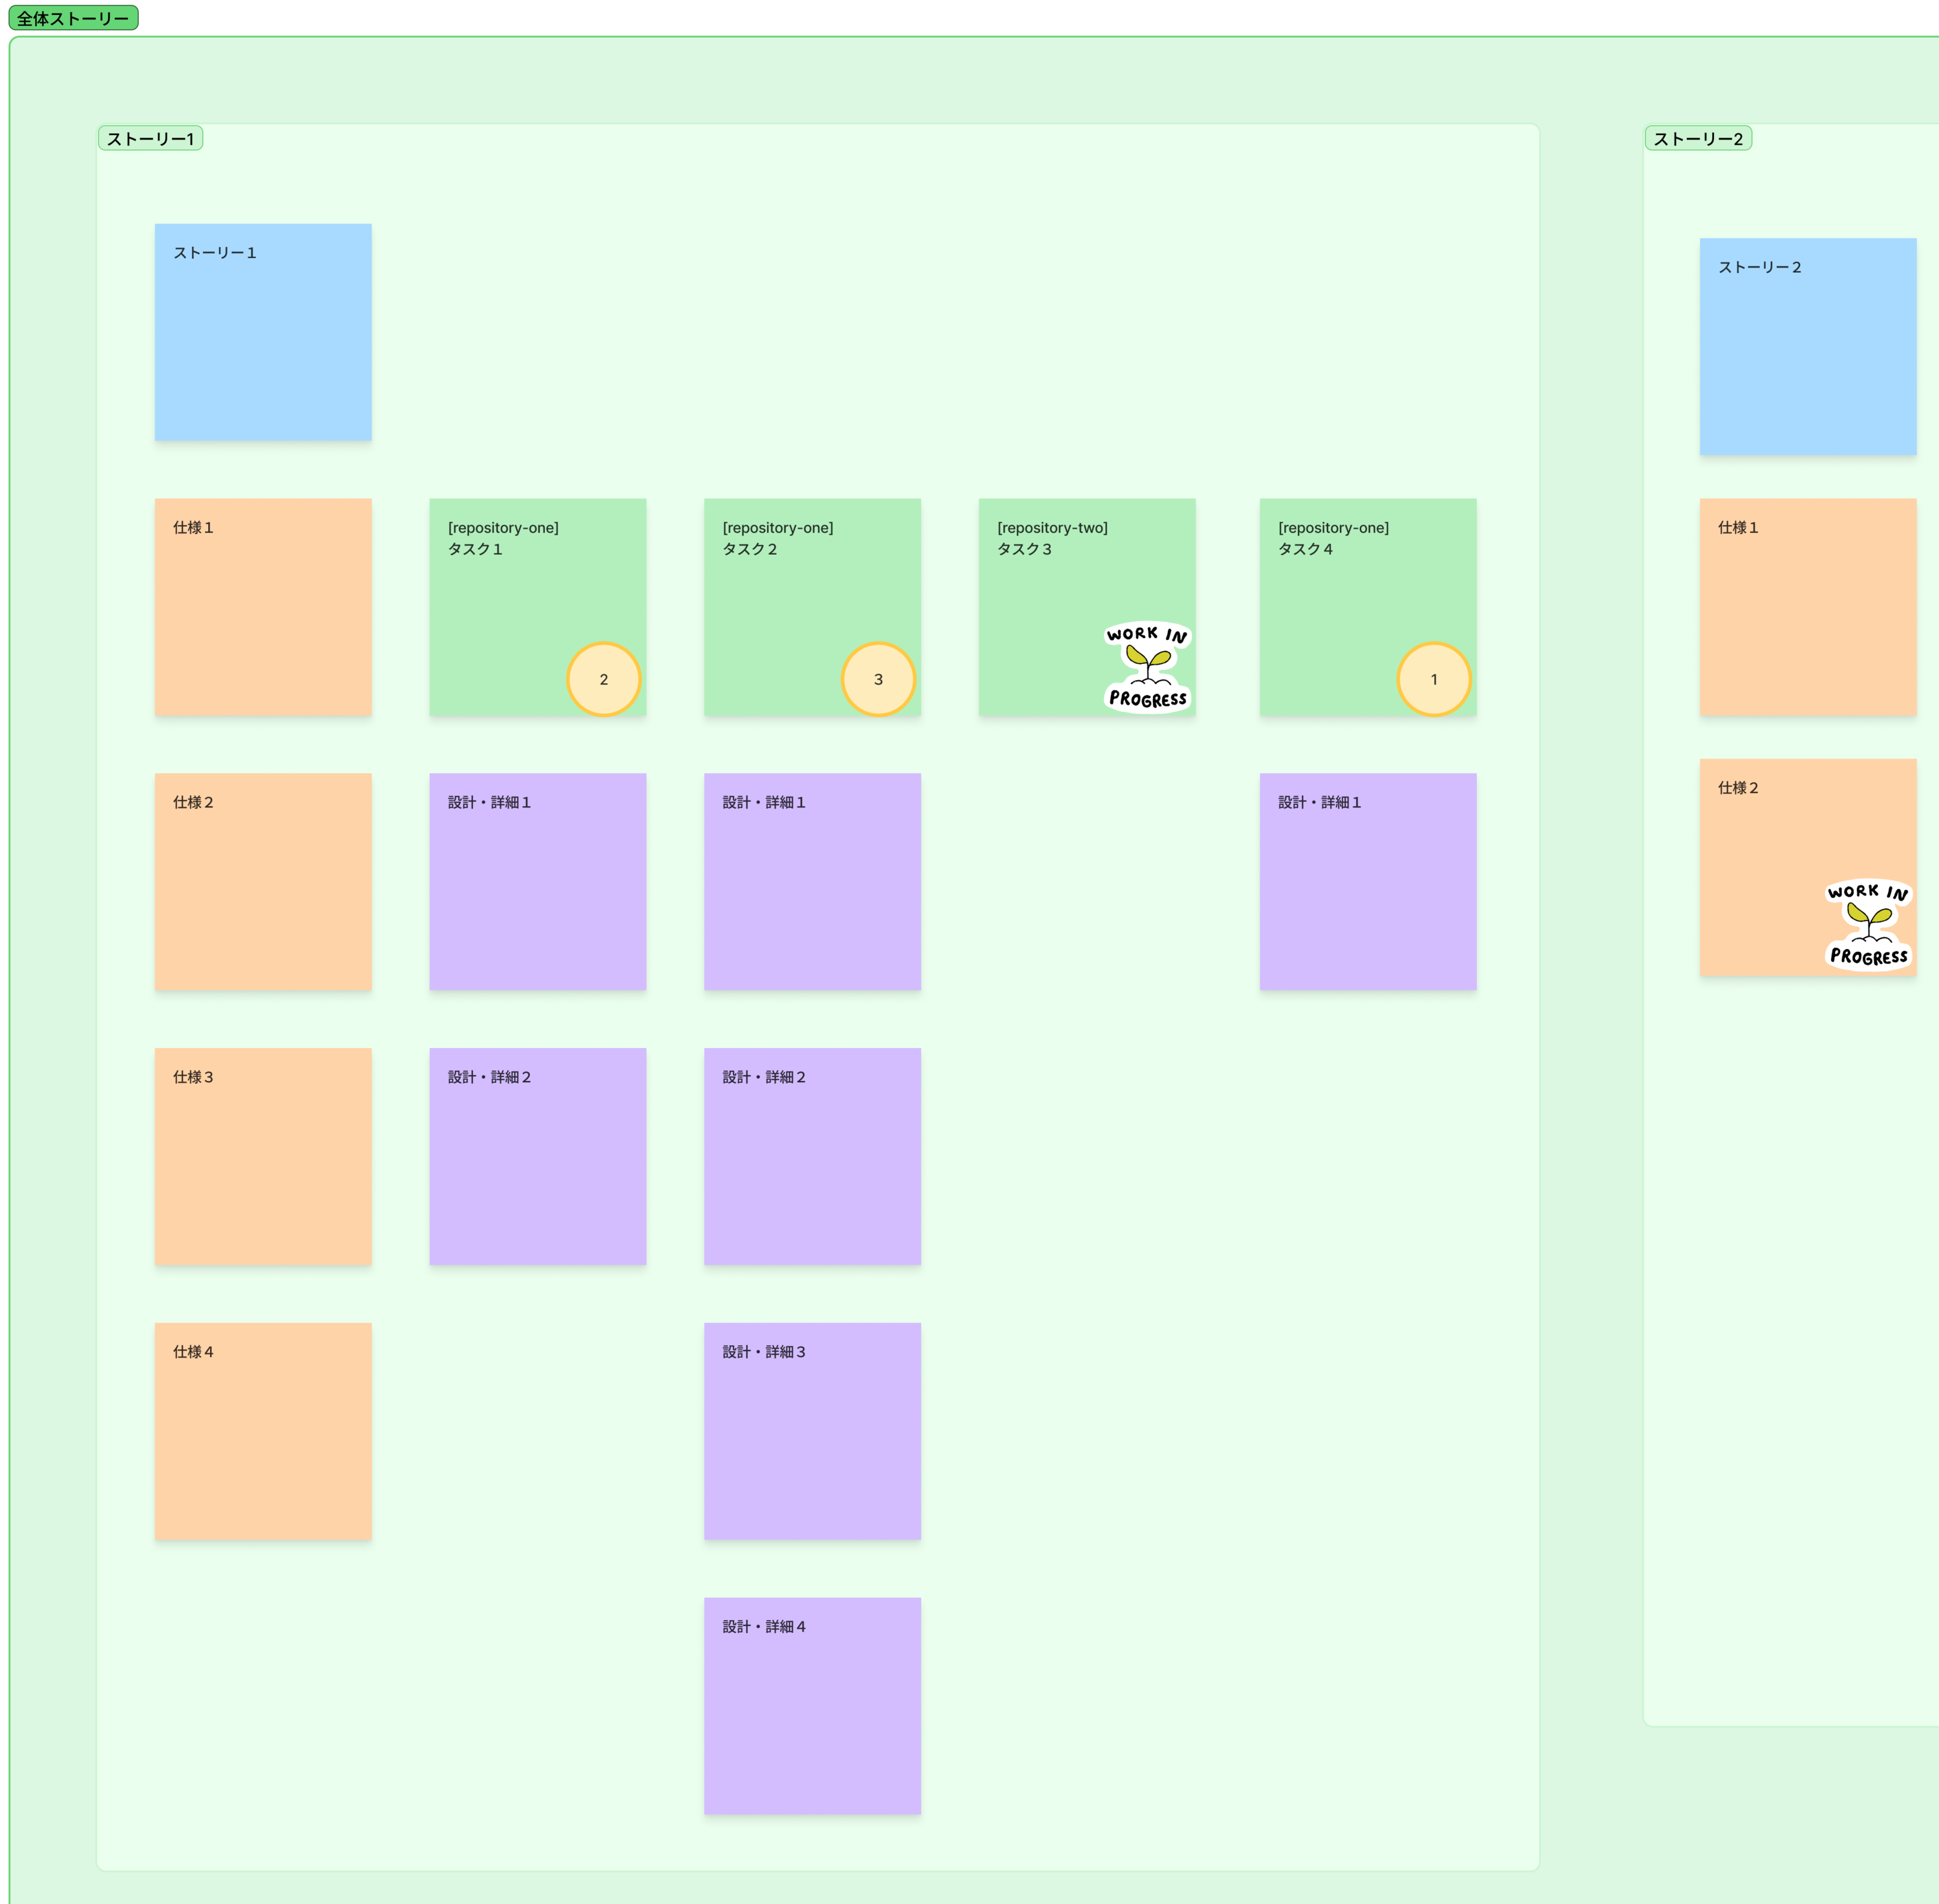The height and width of the screenshot is (1904, 1939).
Task: Click the purple 設計・詳細3 sticky note
Action: pos(812,1432)
